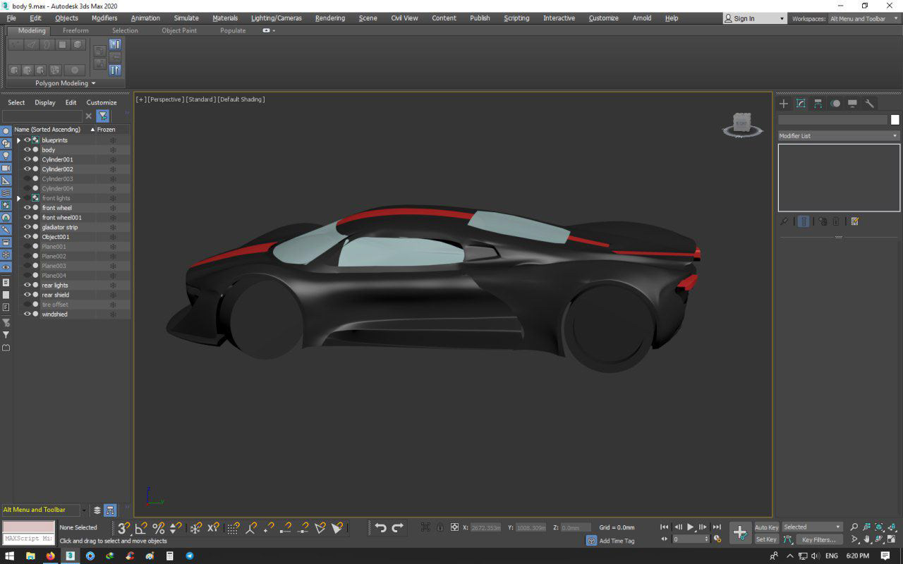Click the Auto Key button
Screen dimensions: 903x564
pos(766,527)
